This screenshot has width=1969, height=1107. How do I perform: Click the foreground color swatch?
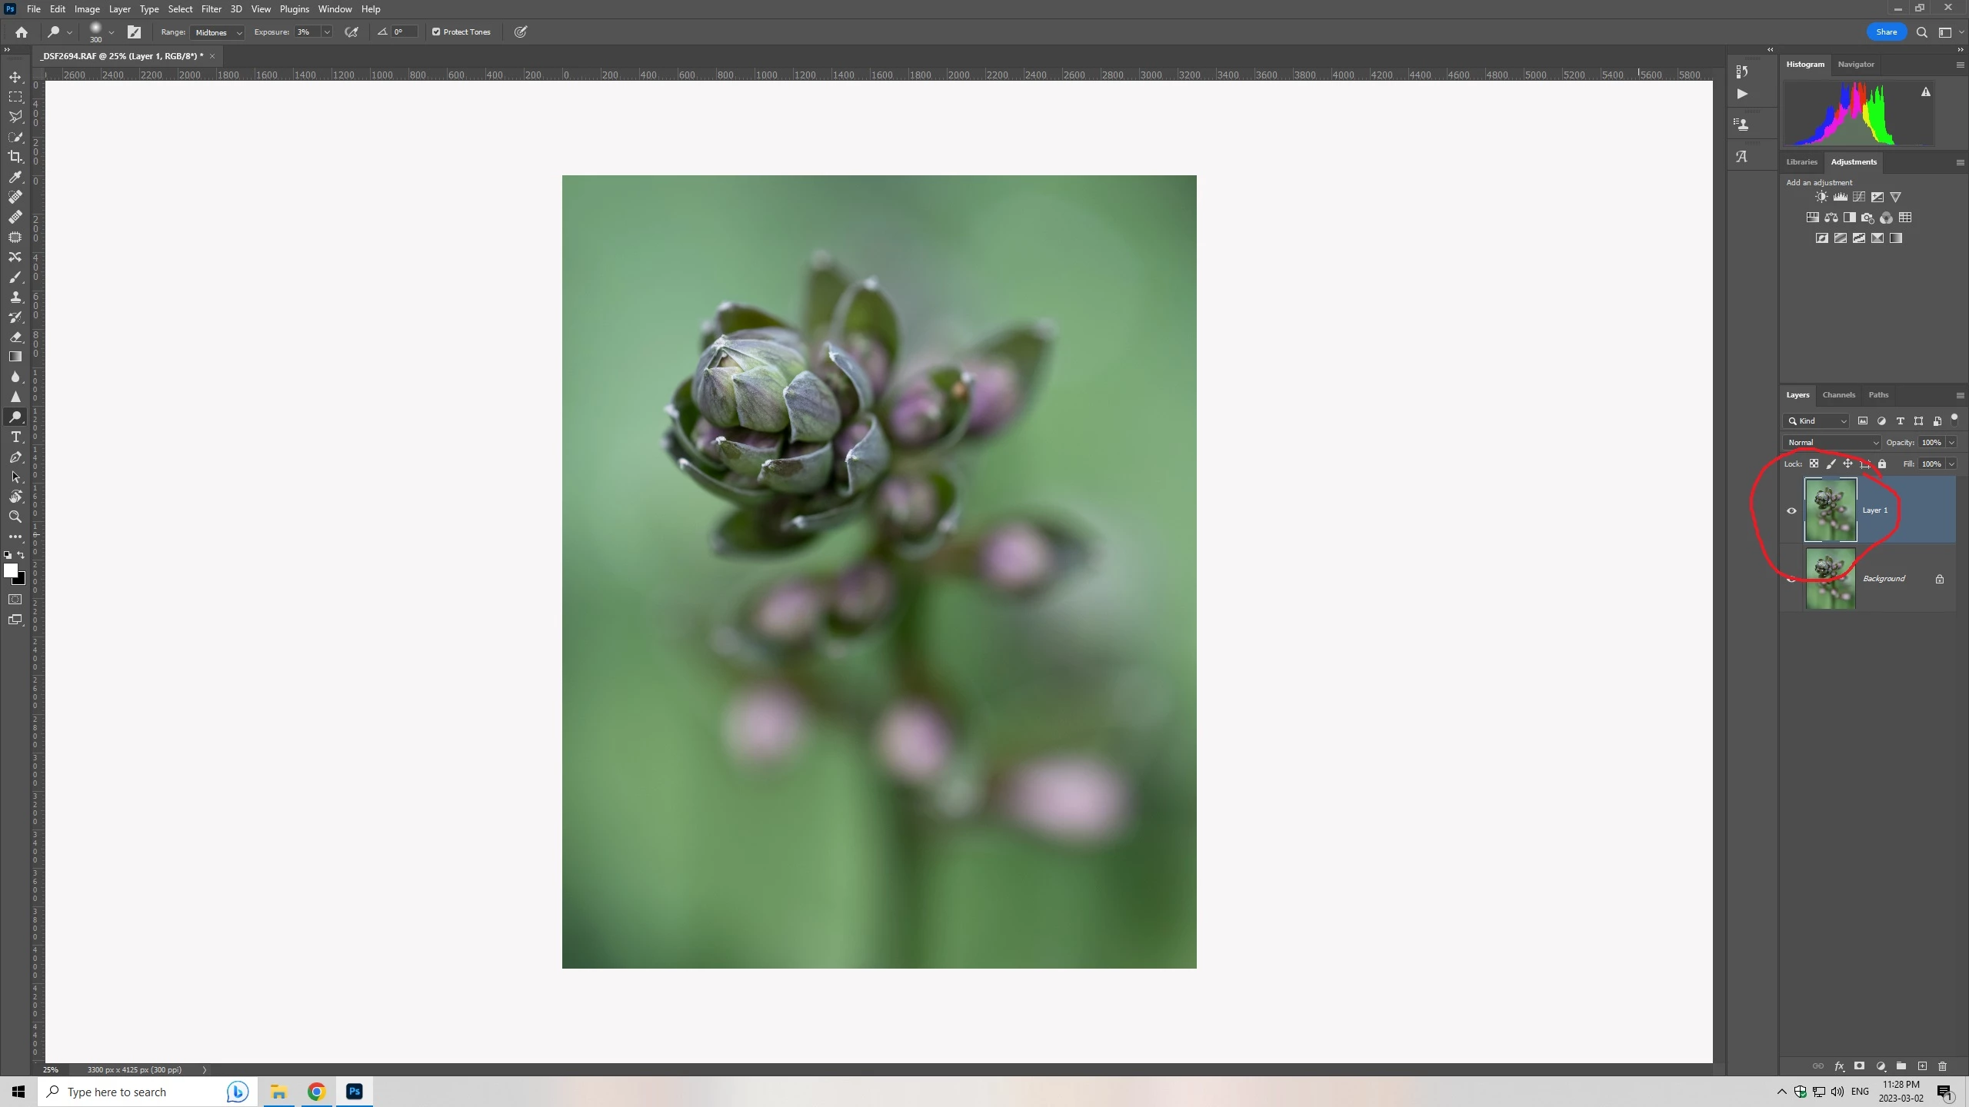(10, 570)
